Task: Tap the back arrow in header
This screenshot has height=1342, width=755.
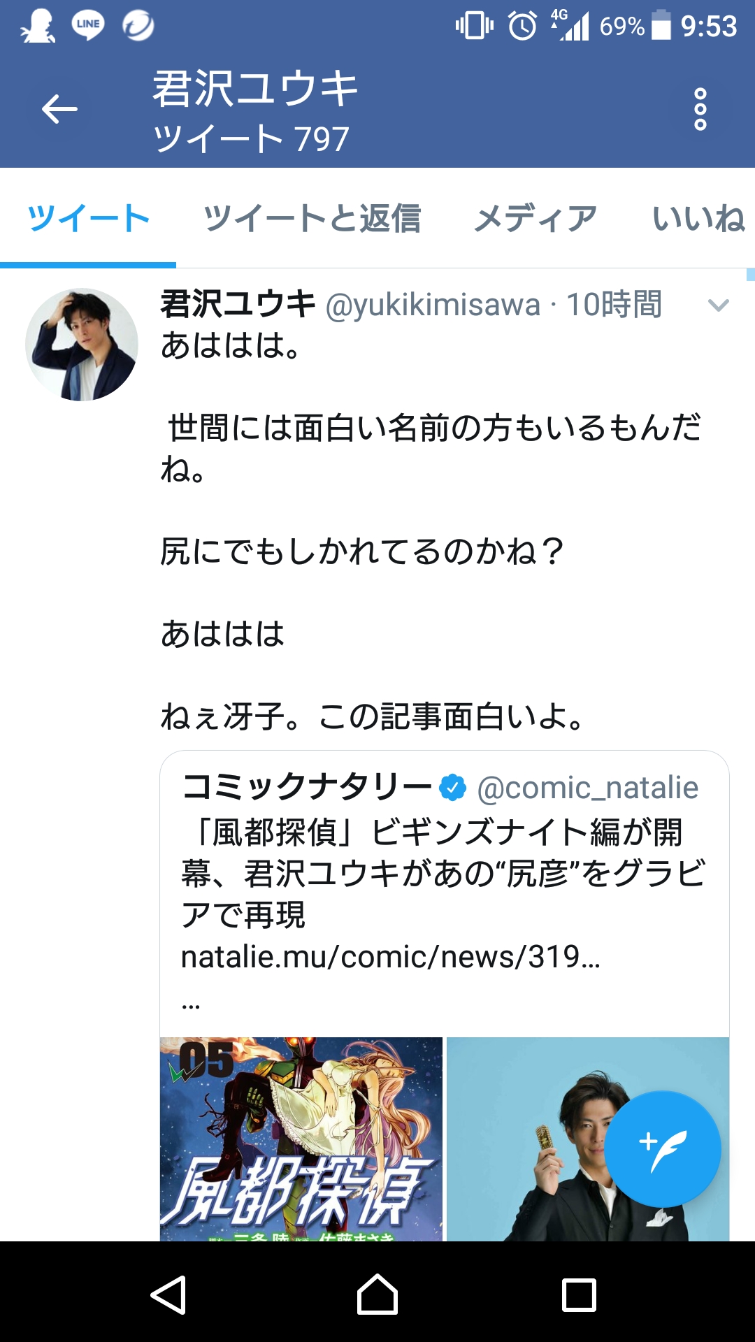Action: point(59,110)
